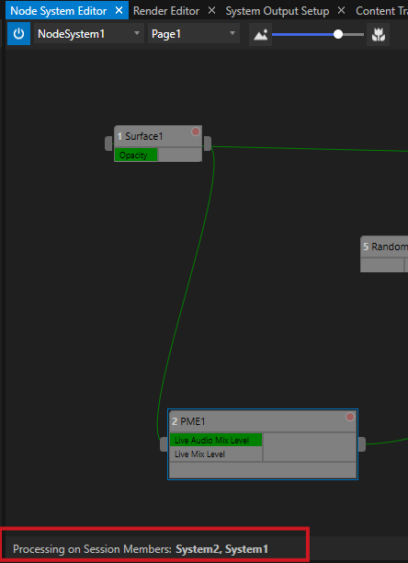
Task: Close the Render Editor tab
Action: point(212,11)
